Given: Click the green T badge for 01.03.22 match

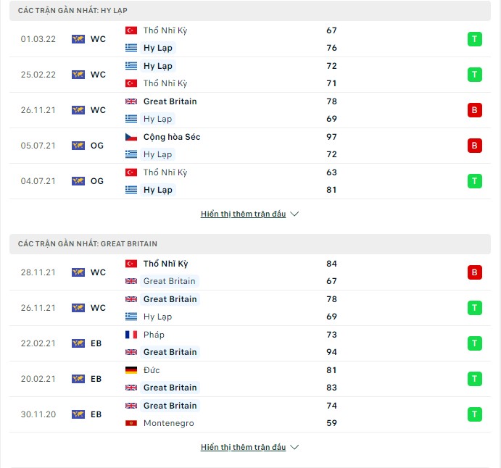Looking at the screenshot, I should click(474, 39).
